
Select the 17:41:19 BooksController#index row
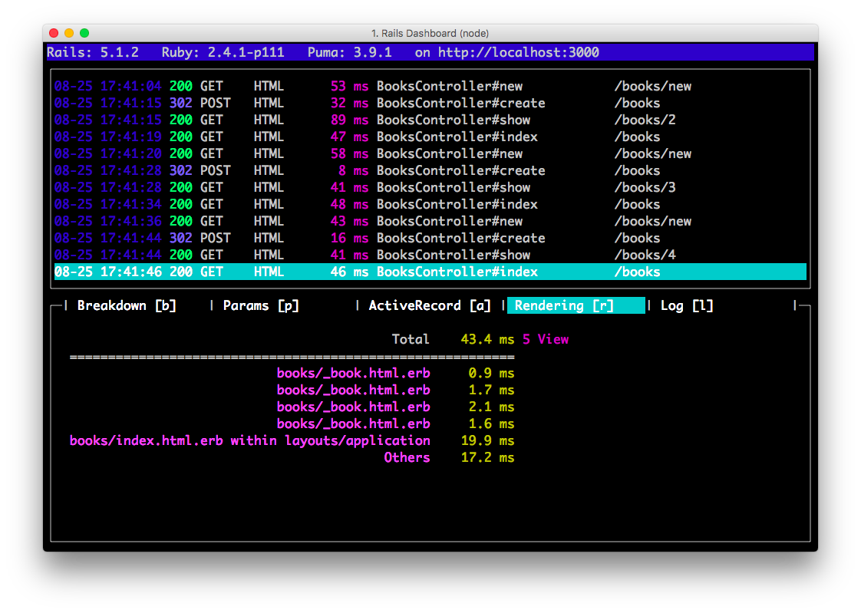(x=430, y=137)
